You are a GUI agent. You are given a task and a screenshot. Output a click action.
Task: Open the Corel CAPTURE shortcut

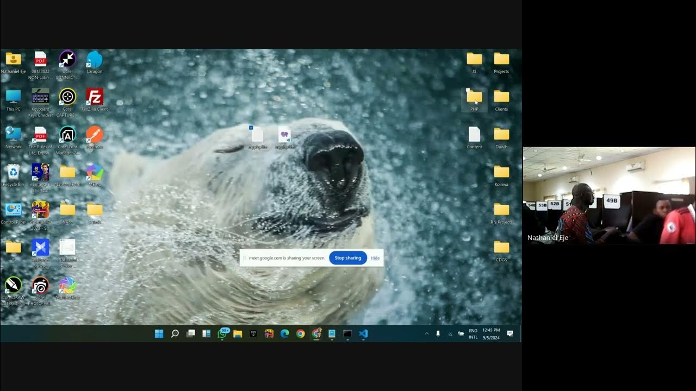click(x=67, y=103)
